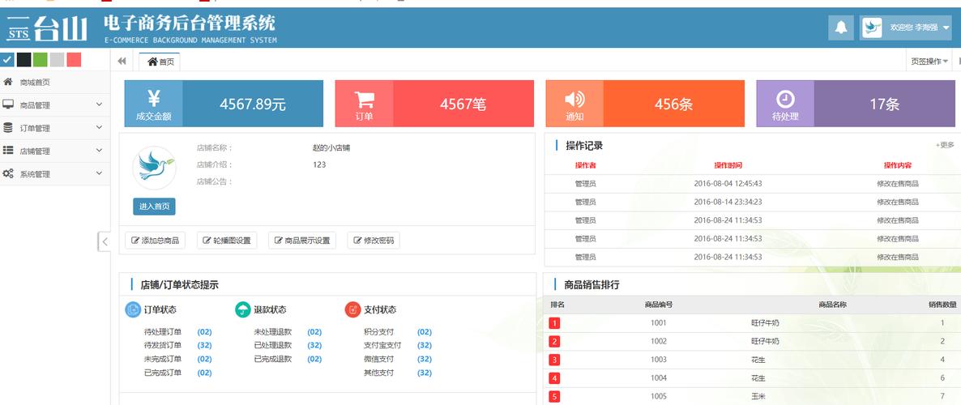Screen dimensions: 961x405
Task: Click the 商品展示设置 button
Action: pyautogui.click(x=302, y=241)
